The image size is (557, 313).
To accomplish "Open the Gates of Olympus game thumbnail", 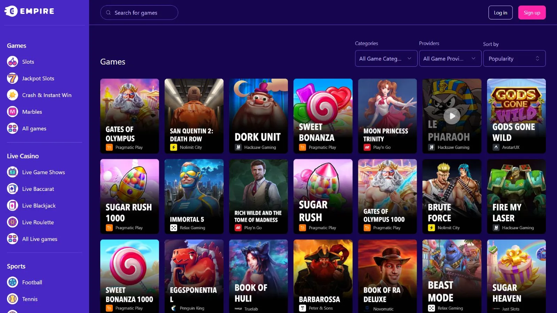I will tap(130, 116).
